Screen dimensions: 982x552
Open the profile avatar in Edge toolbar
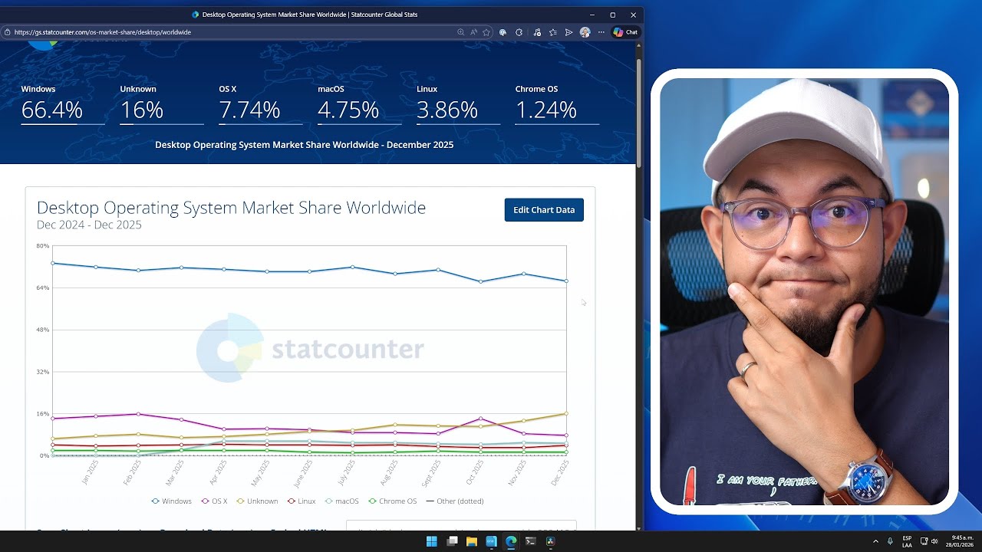[585, 32]
